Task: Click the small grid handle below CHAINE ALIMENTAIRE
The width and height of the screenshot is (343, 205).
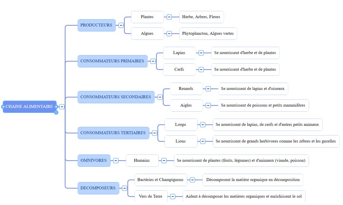Action: tap(56, 112)
